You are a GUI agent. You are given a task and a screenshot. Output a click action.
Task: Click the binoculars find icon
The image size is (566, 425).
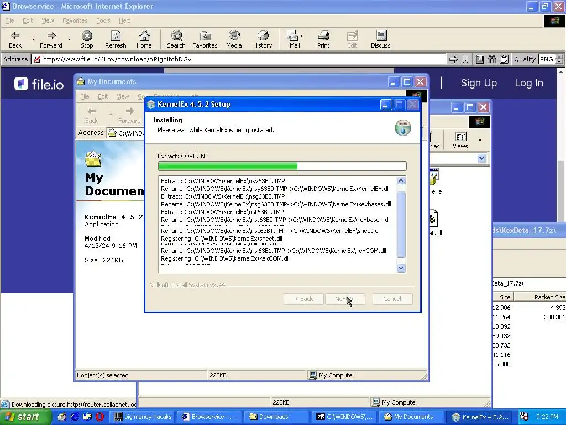coord(491,59)
